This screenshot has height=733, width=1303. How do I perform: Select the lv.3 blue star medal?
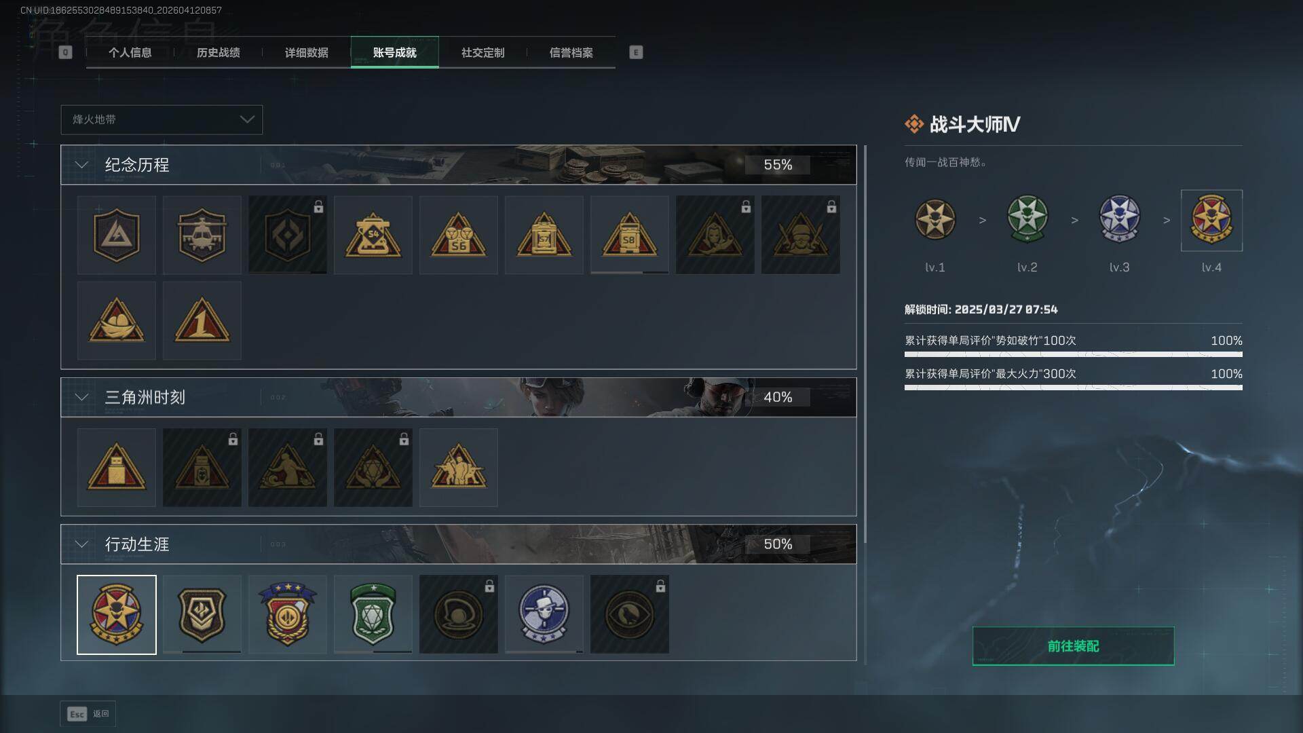(1119, 220)
